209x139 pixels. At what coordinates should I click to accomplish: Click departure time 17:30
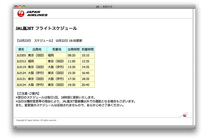pyautogui.click(x=72, y=79)
